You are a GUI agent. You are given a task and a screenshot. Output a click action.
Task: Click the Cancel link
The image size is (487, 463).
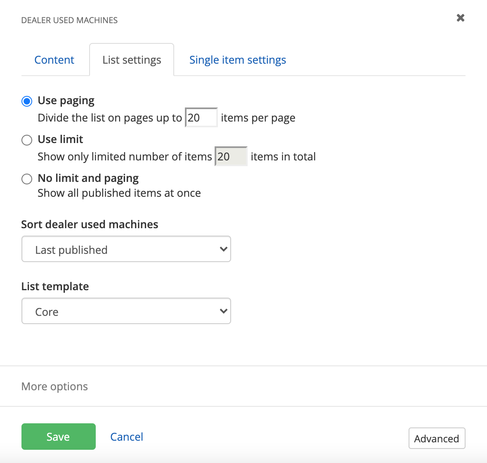(x=127, y=437)
